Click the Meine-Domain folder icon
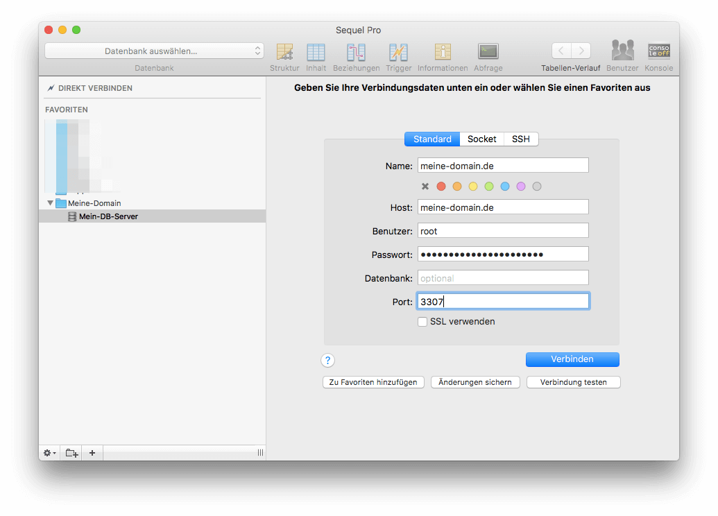This screenshot has height=516, width=718. point(61,203)
